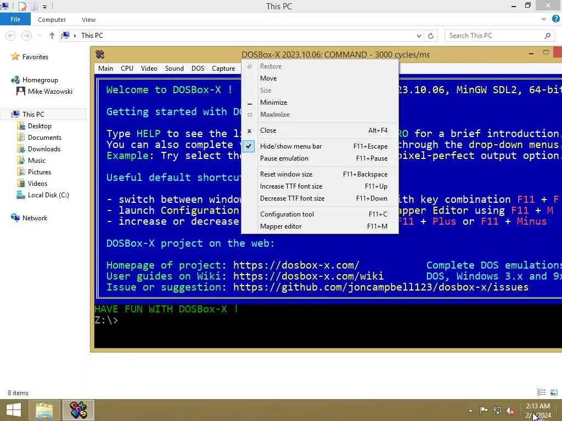Click the Quick Access new folder icon

[35, 7]
